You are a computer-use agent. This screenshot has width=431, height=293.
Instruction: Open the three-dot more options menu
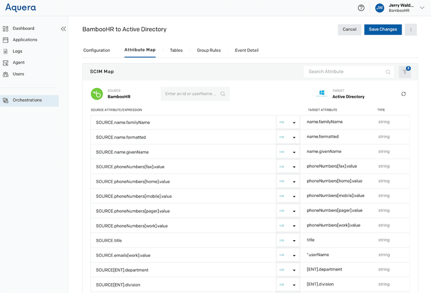[x=411, y=30]
